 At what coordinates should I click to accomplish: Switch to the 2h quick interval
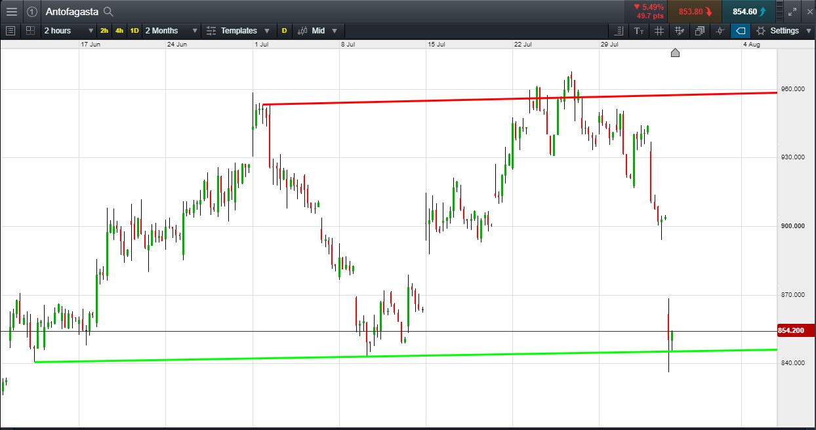tap(104, 30)
